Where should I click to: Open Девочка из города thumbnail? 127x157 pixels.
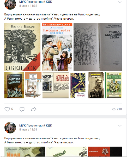click(33, 85)
